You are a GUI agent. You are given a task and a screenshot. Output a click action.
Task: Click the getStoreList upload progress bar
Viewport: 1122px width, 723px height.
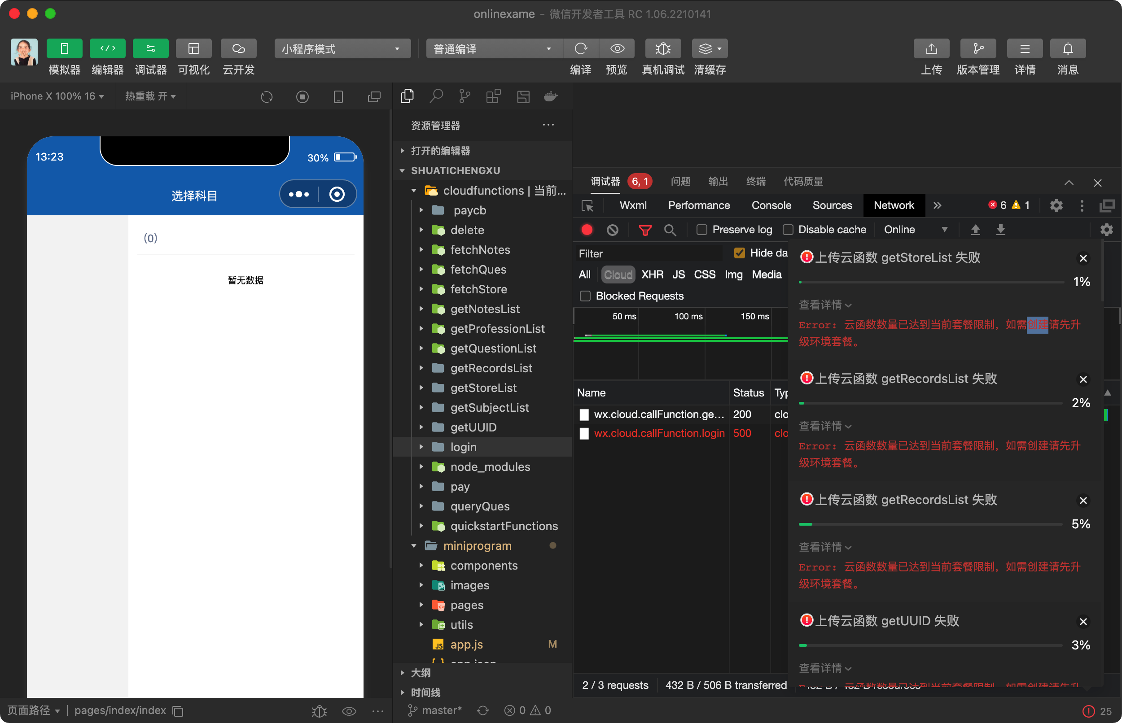pos(931,282)
